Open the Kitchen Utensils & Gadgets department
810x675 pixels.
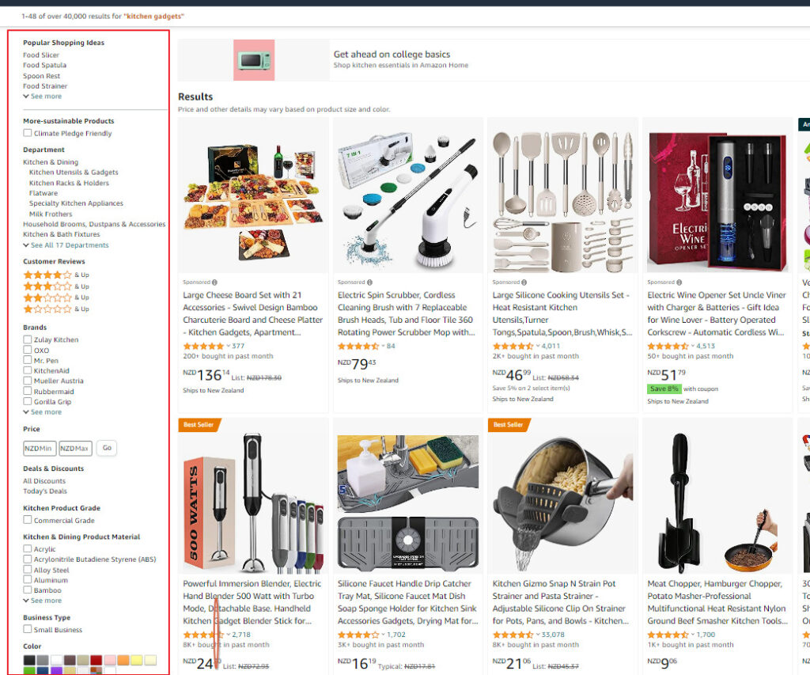[74, 173]
